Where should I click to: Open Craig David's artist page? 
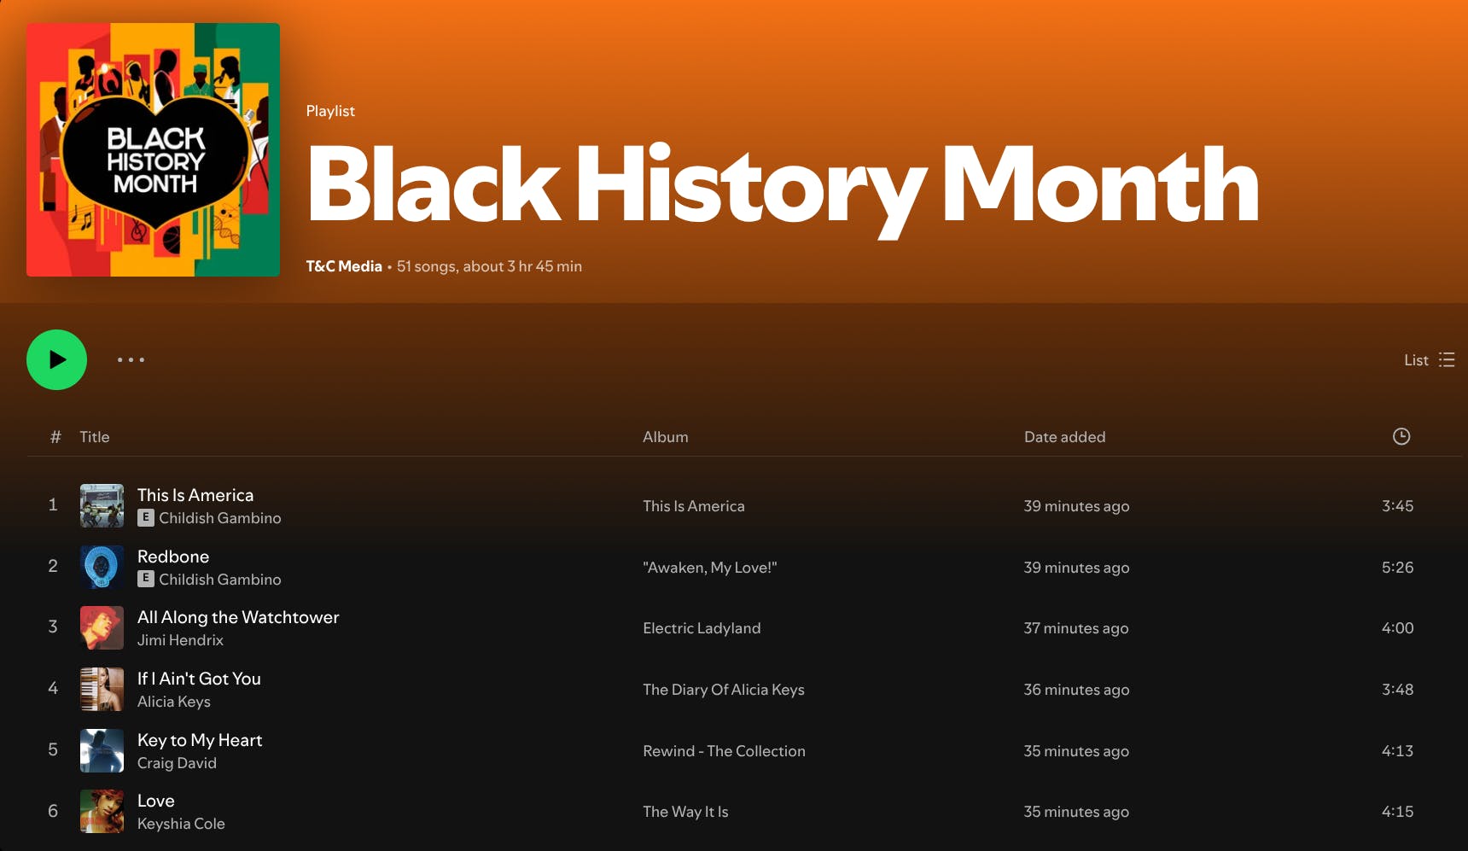point(177,763)
